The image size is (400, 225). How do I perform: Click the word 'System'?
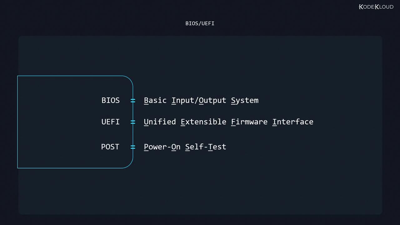[245, 101]
